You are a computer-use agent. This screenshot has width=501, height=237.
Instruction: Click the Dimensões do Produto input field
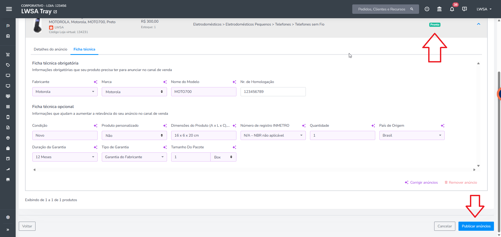(204, 135)
